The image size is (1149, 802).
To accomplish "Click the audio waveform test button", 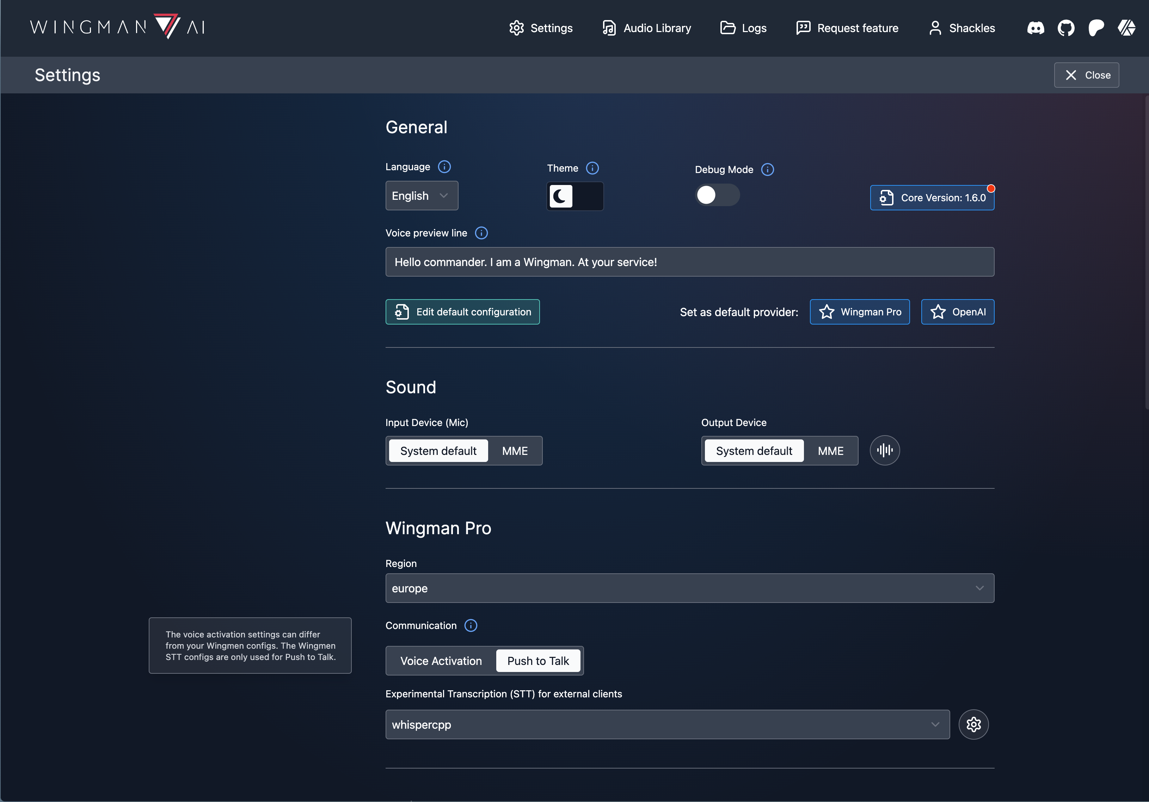I will [884, 450].
